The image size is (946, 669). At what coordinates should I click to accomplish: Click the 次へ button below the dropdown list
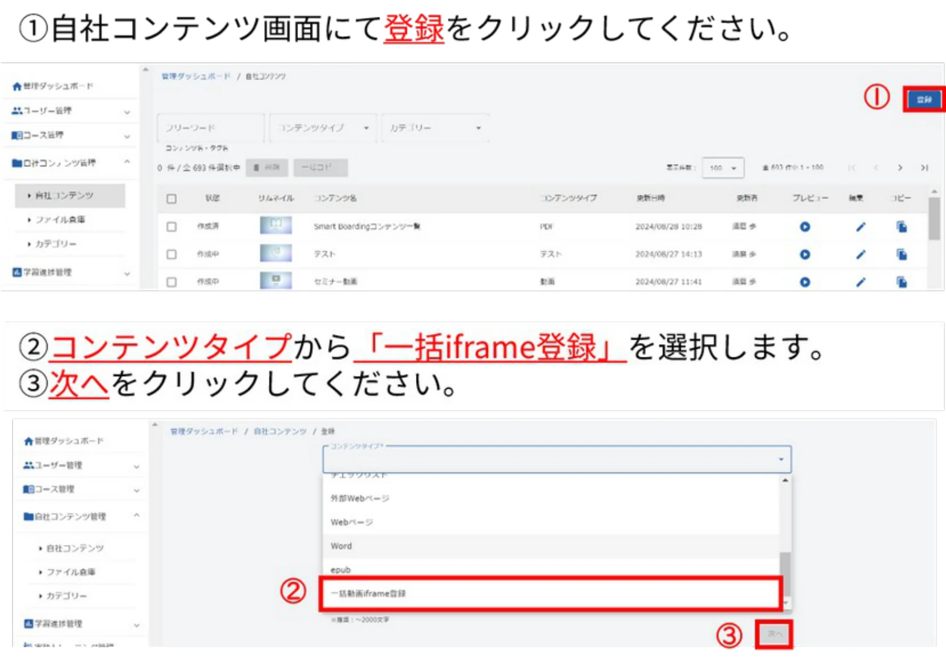(774, 634)
